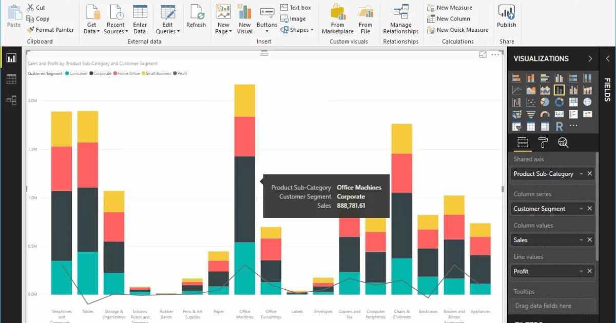The width and height of the screenshot is (616, 323).
Task: Select the Gauge visualization icon
Action: click(x=545, y=114)
